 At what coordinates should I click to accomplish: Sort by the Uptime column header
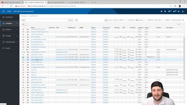click(x=159, y=27)
